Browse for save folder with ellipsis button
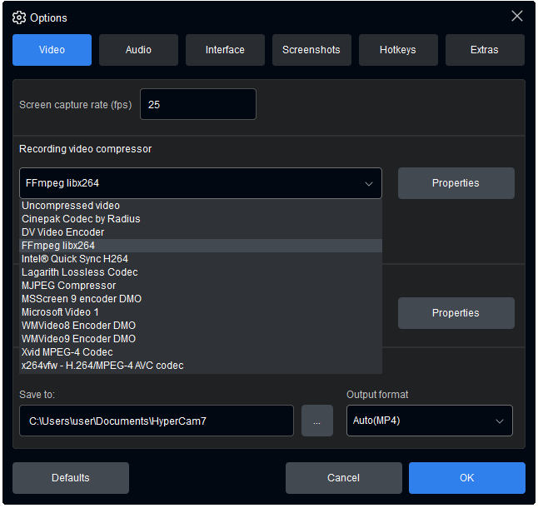 tap(317, 421)
